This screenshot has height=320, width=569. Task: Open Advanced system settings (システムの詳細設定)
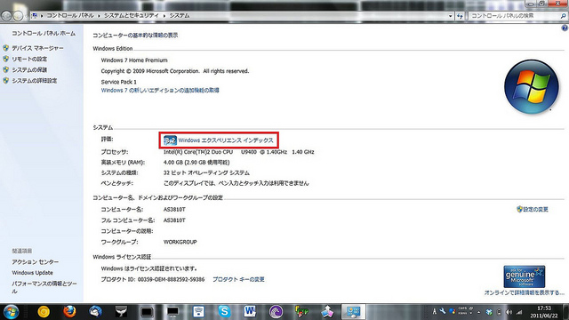(35, 81)
